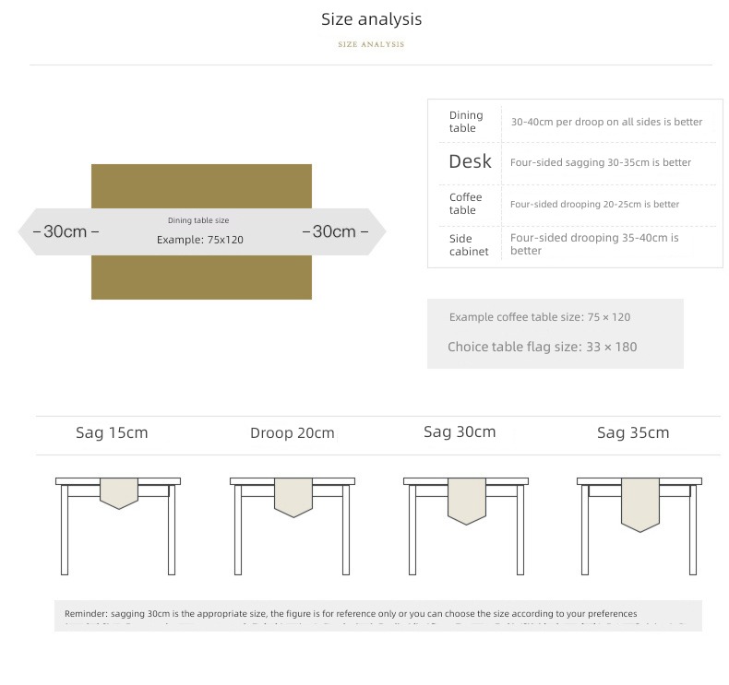Viewport: 729px width, 685px height.
Task: Click the right 30cm runner arrow end
Action: pyautogui.click(x=349, y=231)
